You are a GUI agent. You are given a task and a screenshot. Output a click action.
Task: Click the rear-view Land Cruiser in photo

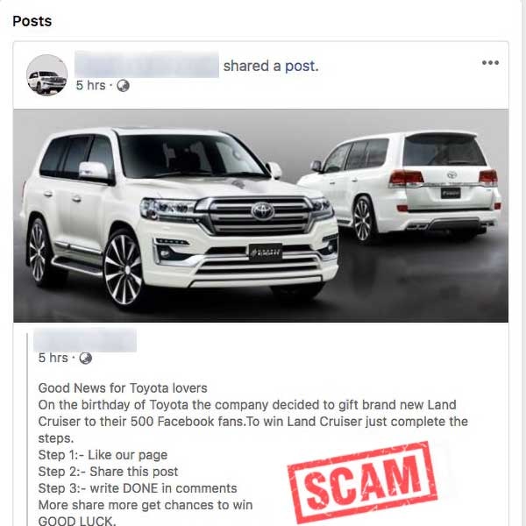(399, 186)
